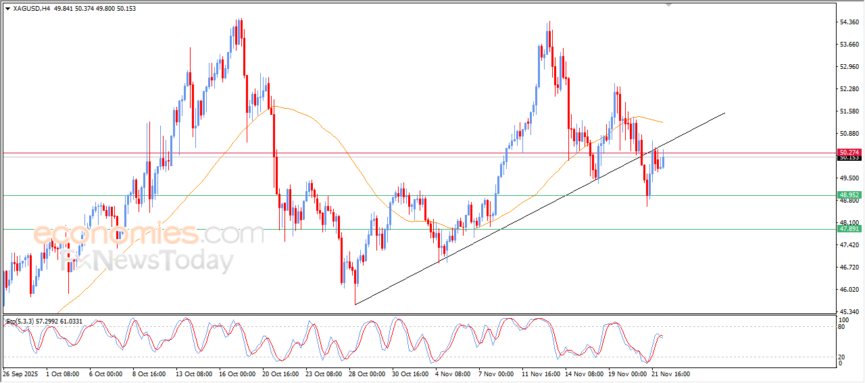Click the 16 Oct 00:00 time label

point(237,373)
